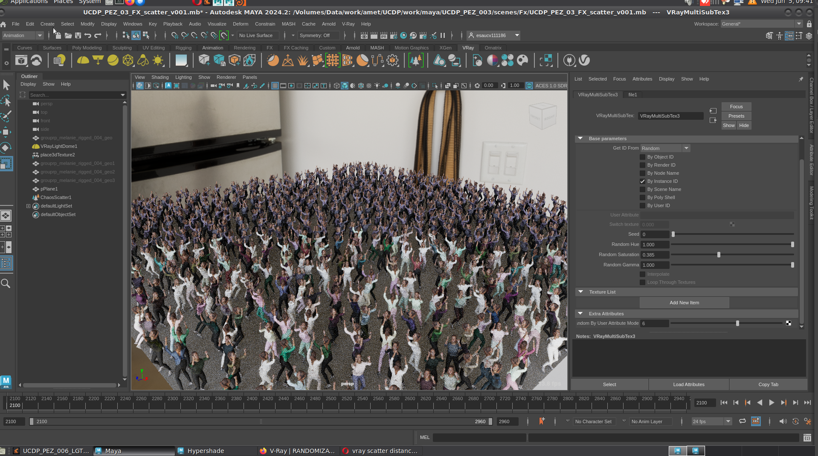Click the Save Scene icon
The image size is (818, 456).
pyautogui.click(x=78, y=35)
